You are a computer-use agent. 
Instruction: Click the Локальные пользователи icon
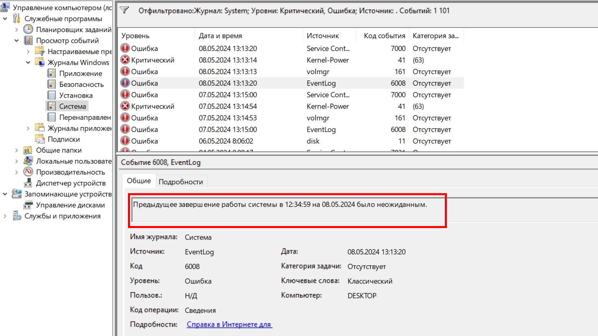(x=28, y=161)
